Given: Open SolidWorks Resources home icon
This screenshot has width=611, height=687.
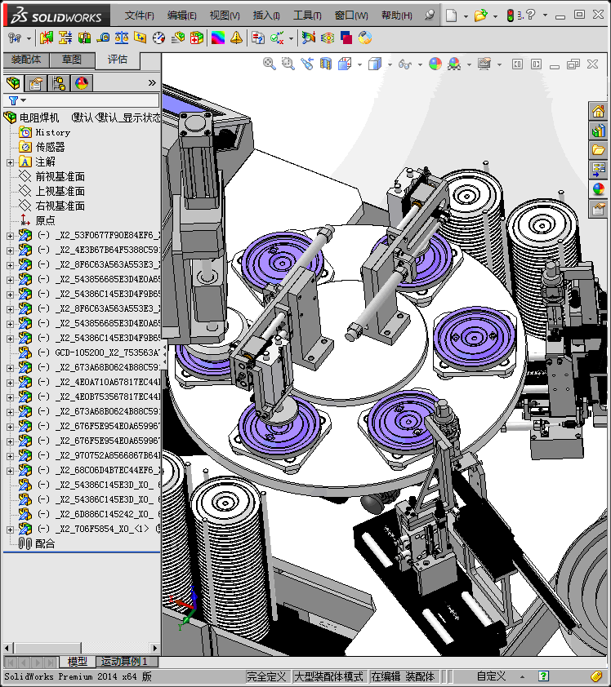Looking at the screenshot, I should point(598,111).
